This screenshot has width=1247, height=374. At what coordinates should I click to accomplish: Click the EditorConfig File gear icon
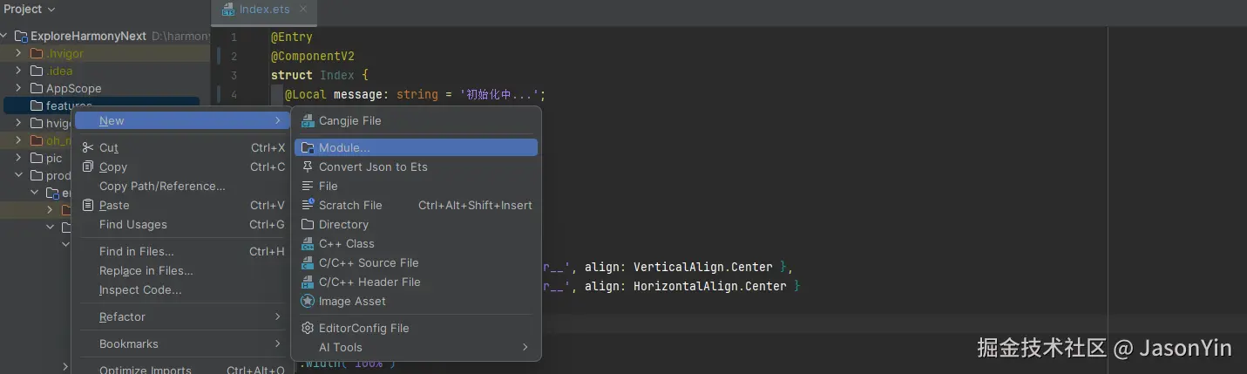pyautogui.click(x=307, y=328)
